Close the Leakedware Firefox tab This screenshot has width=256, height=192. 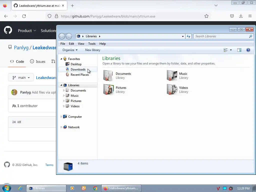point(63,5)
